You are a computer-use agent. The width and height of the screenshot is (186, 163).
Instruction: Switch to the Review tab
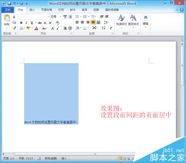(84, 10)
